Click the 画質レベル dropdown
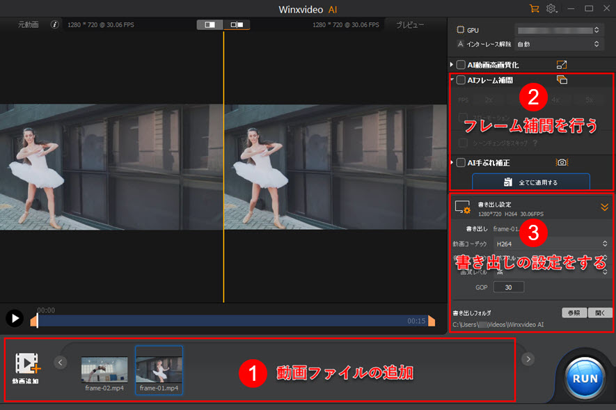Viewport: 616px width, 410px height. tap(551, 271)
